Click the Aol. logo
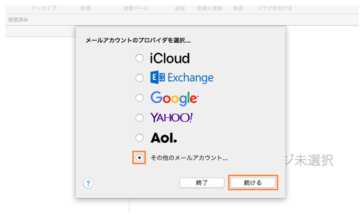The width and height of the screenshot is (364, 219). [164, 138]
